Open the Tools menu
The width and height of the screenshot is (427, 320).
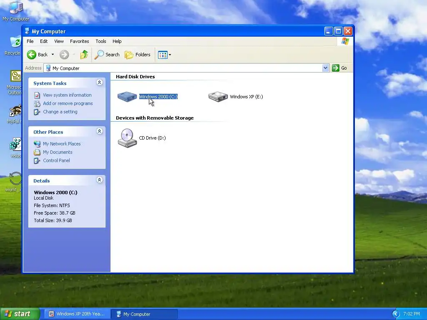click(101, 41)
